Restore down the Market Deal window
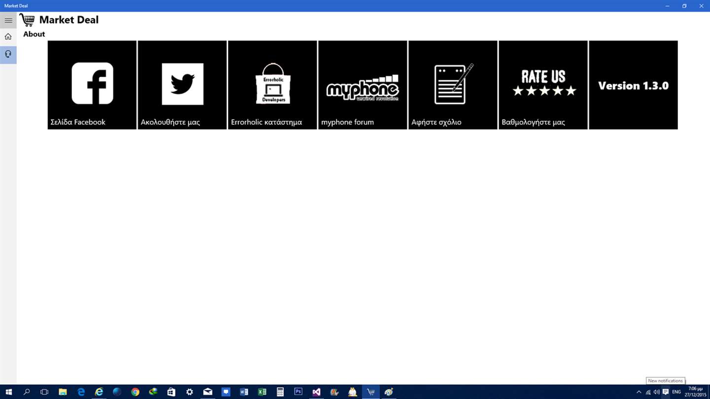 click(x=684, y=6)
